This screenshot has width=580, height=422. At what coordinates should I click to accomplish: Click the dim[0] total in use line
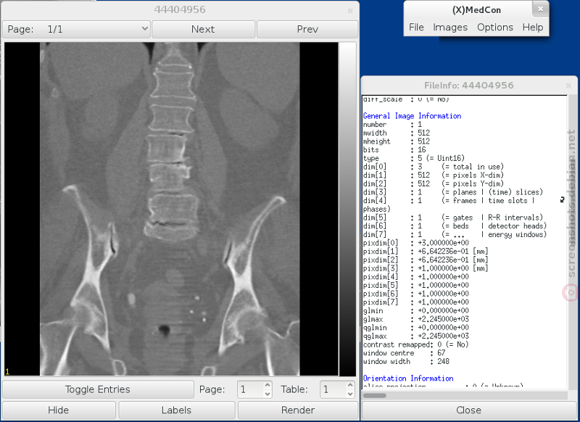coord(434,167)
